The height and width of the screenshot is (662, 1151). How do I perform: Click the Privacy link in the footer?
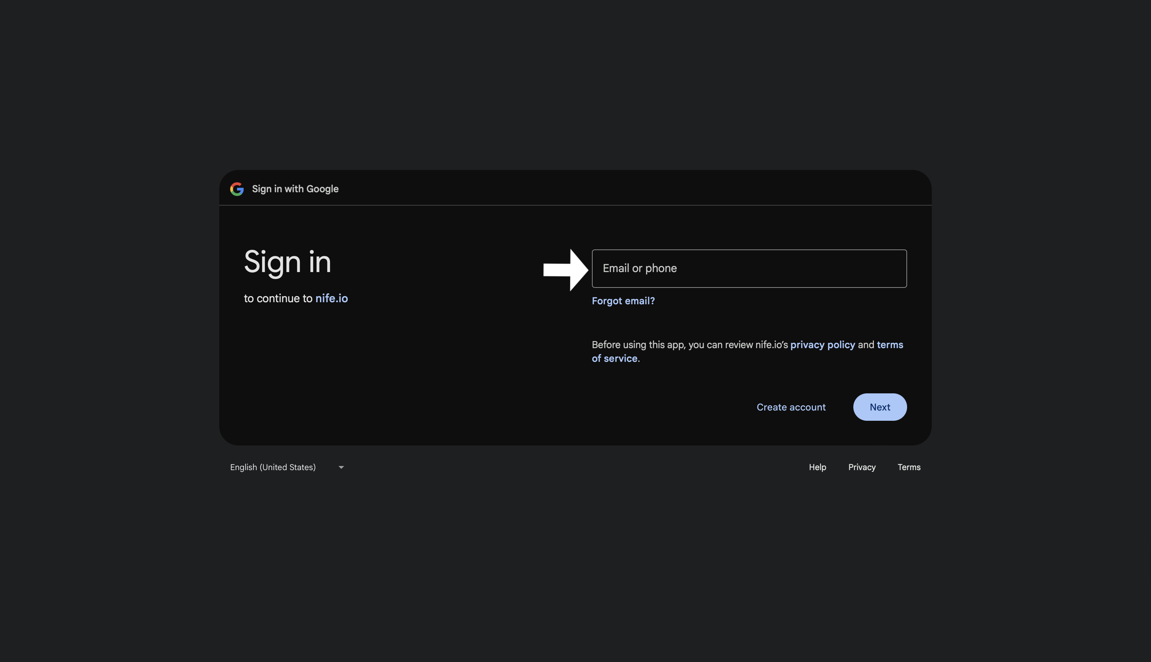tap(862, 467)
